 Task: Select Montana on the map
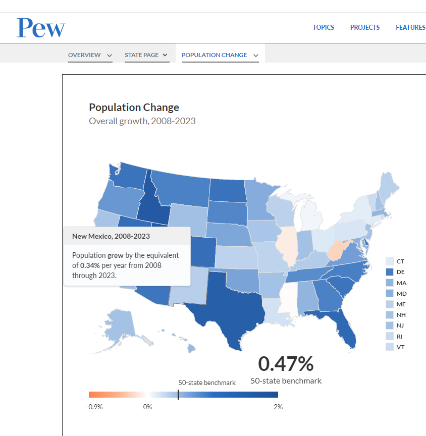point(182,187)
